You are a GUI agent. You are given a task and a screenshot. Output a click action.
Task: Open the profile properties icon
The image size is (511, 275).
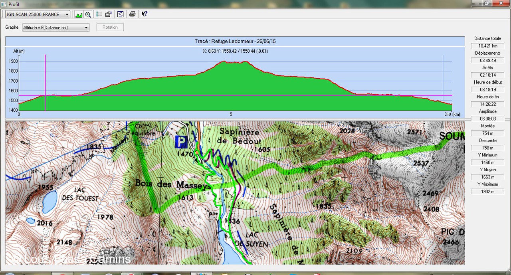[108, 14]
